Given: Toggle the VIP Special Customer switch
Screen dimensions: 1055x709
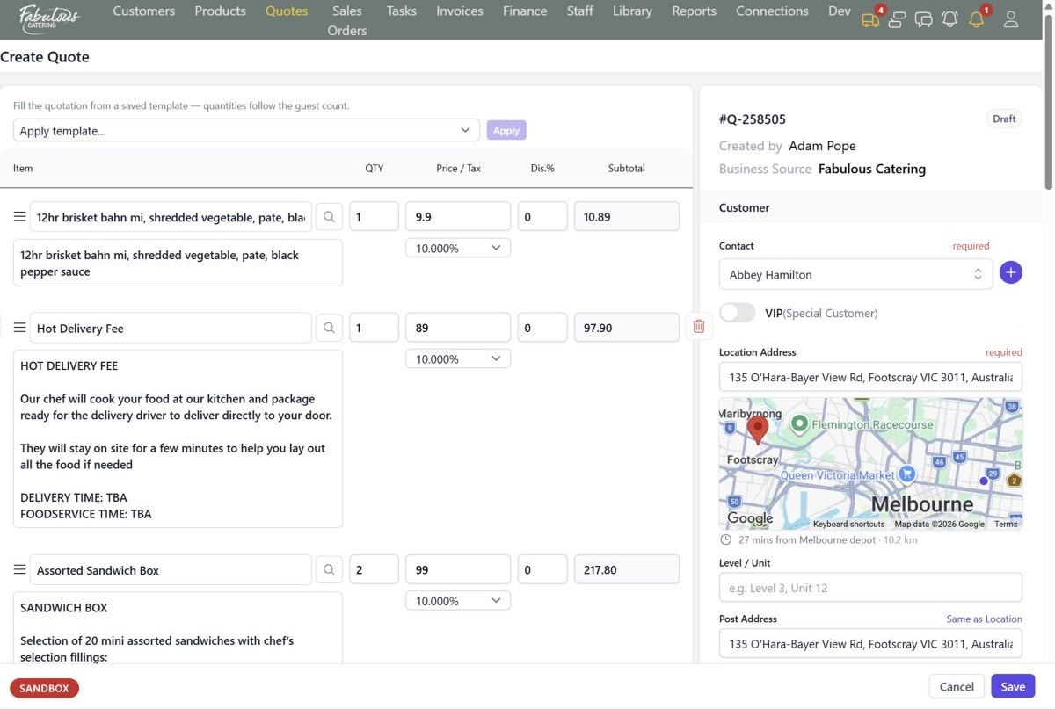Looking at the screenshot, I should (738, 313).
